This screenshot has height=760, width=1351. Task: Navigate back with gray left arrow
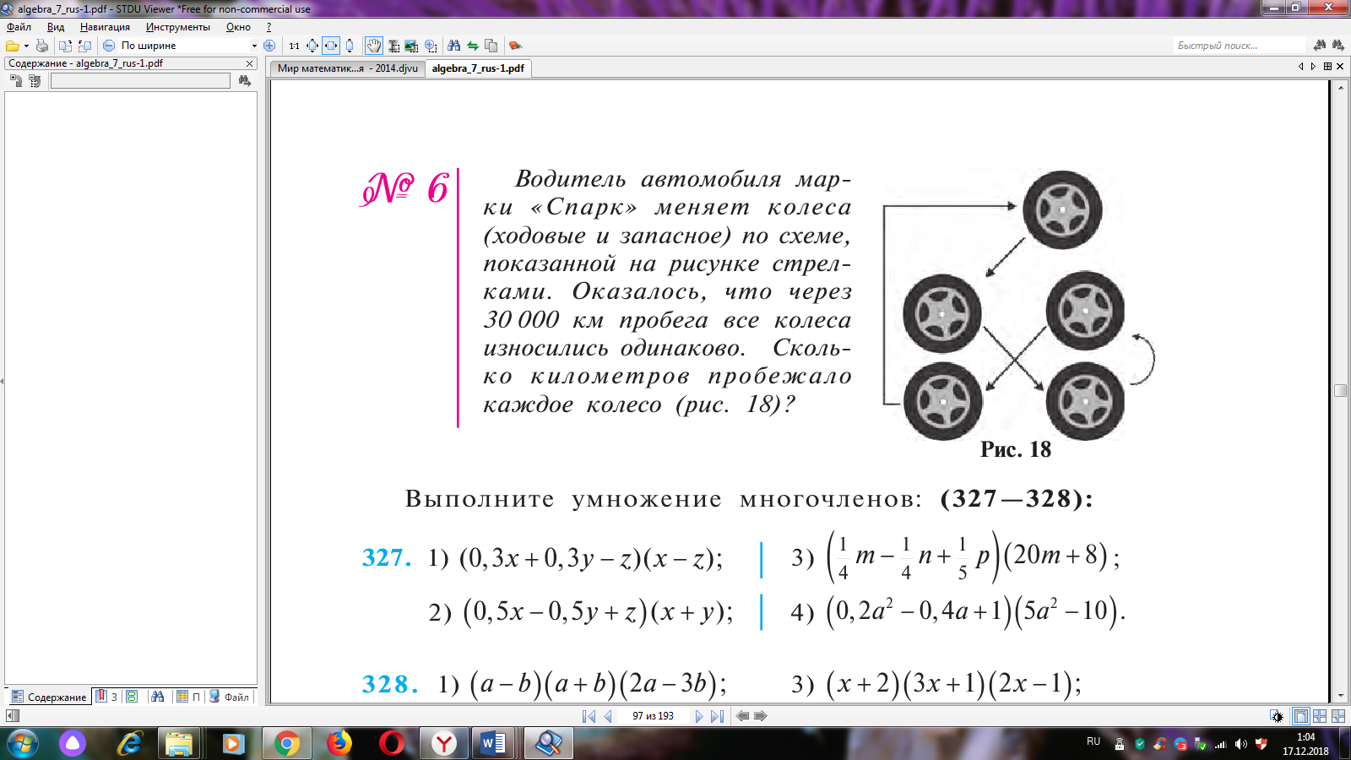(x=742, y=716)
